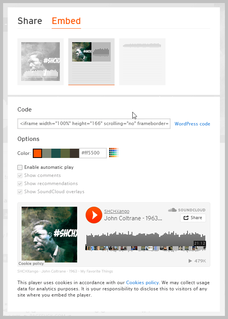228x319 pixels.
Task: Click the 479K play count
Action: (x=197, y=261)
